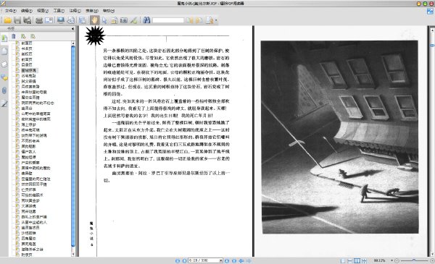Go back to previous view arrow
Screen dimensions: 435x264
(241, 260)
